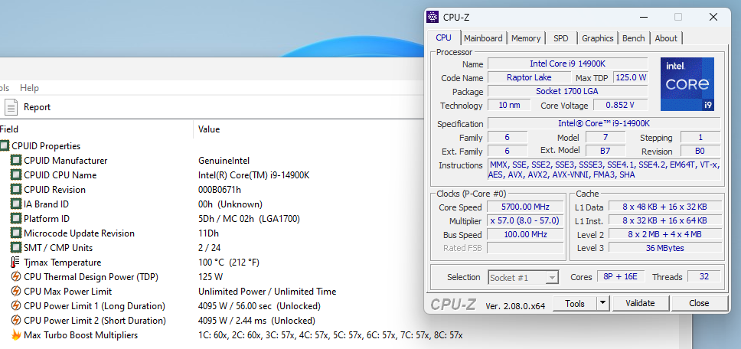Click the Intel Core i9 logo badge
741x349 pixels.
687,84
